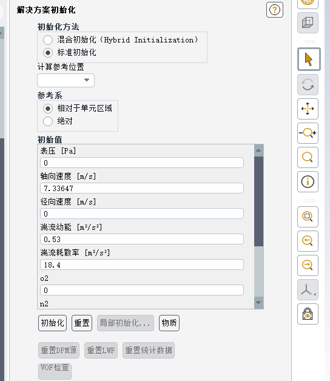Open the axis orientation views icon
The height and width of the screenshot is (381, 330).
click(x=308, y=289)
